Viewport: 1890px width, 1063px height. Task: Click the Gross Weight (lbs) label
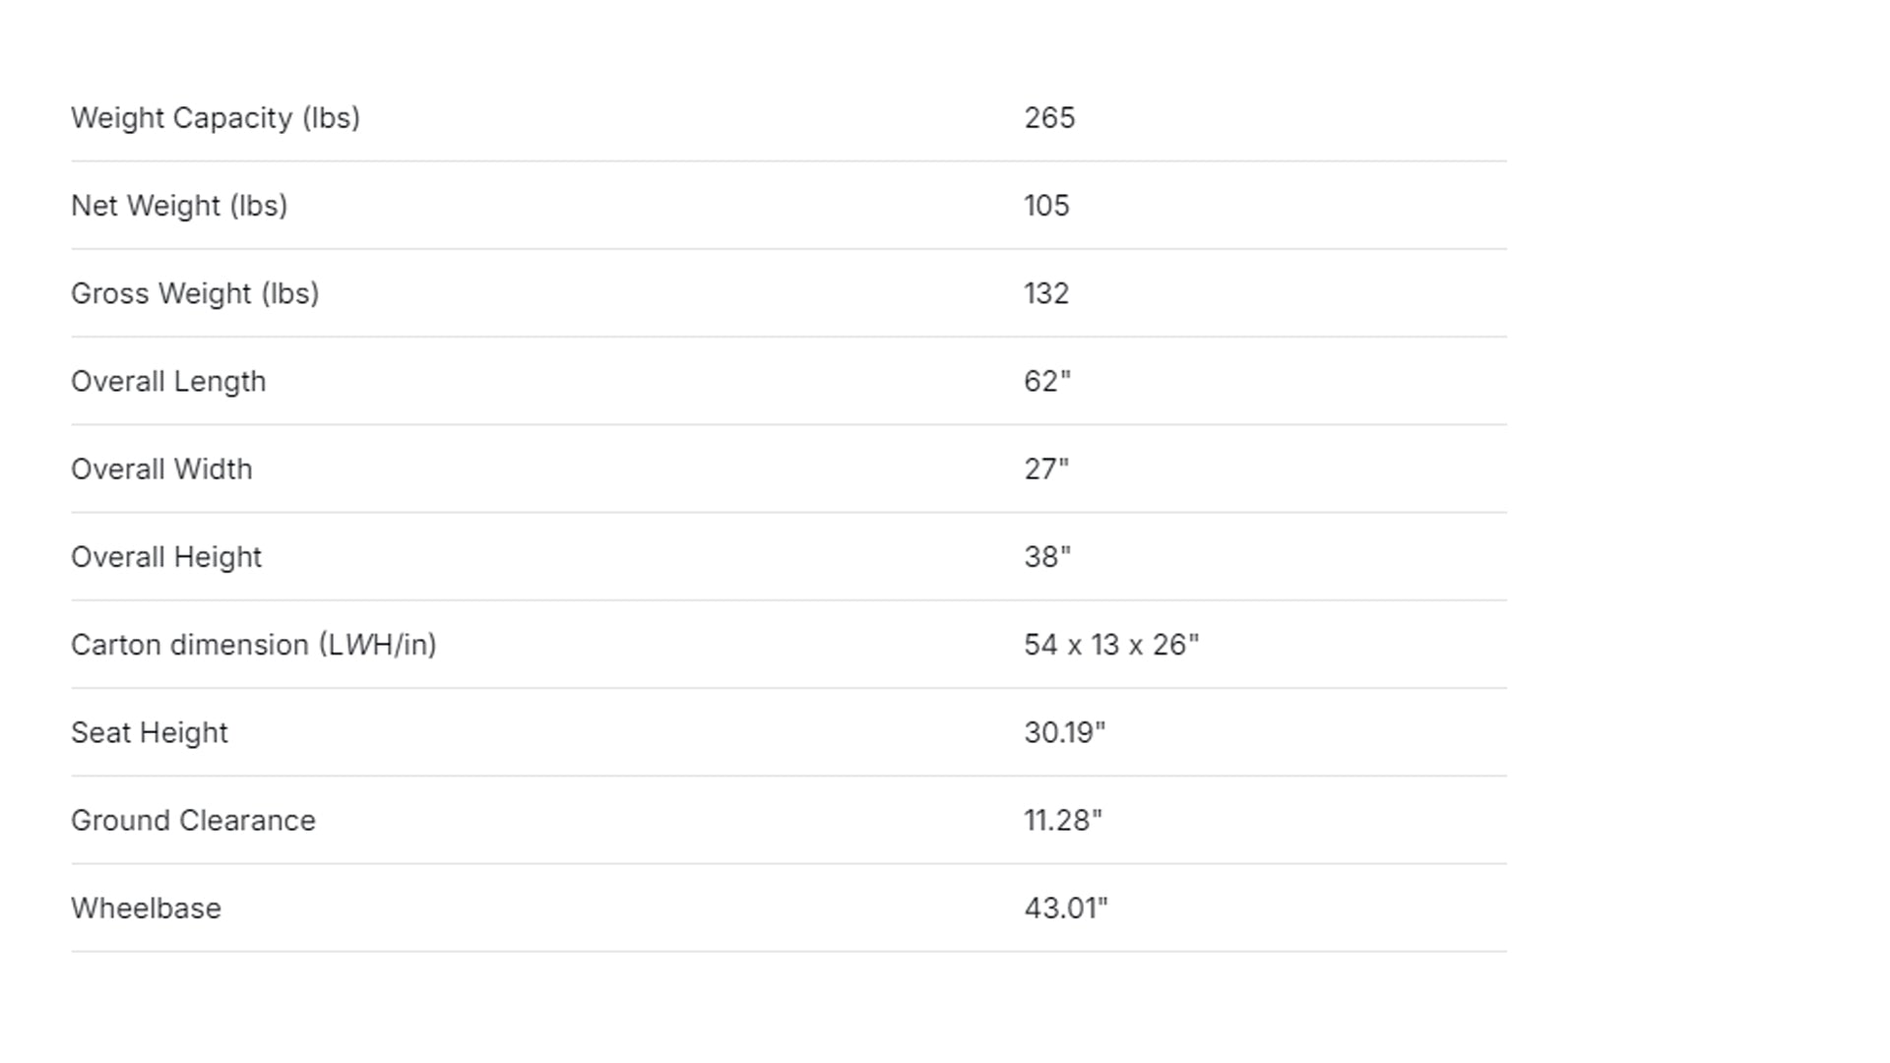click(x=195, y=293)
